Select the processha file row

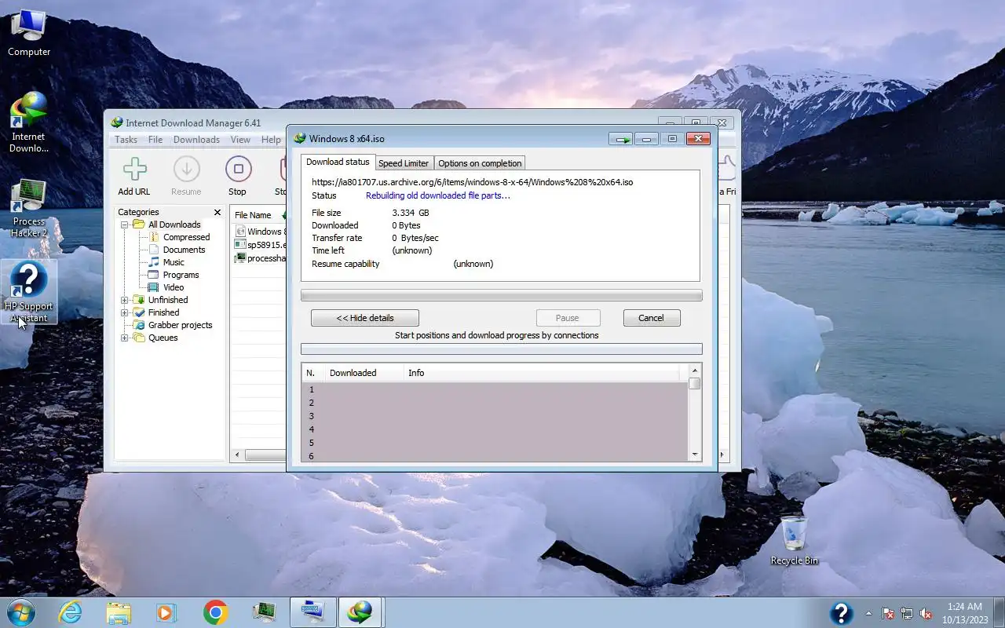coord(260,258)
